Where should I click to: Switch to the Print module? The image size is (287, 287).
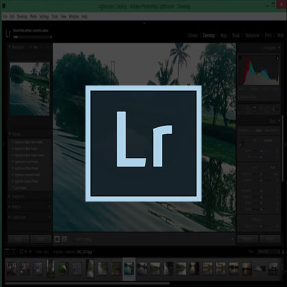[269, 36]
